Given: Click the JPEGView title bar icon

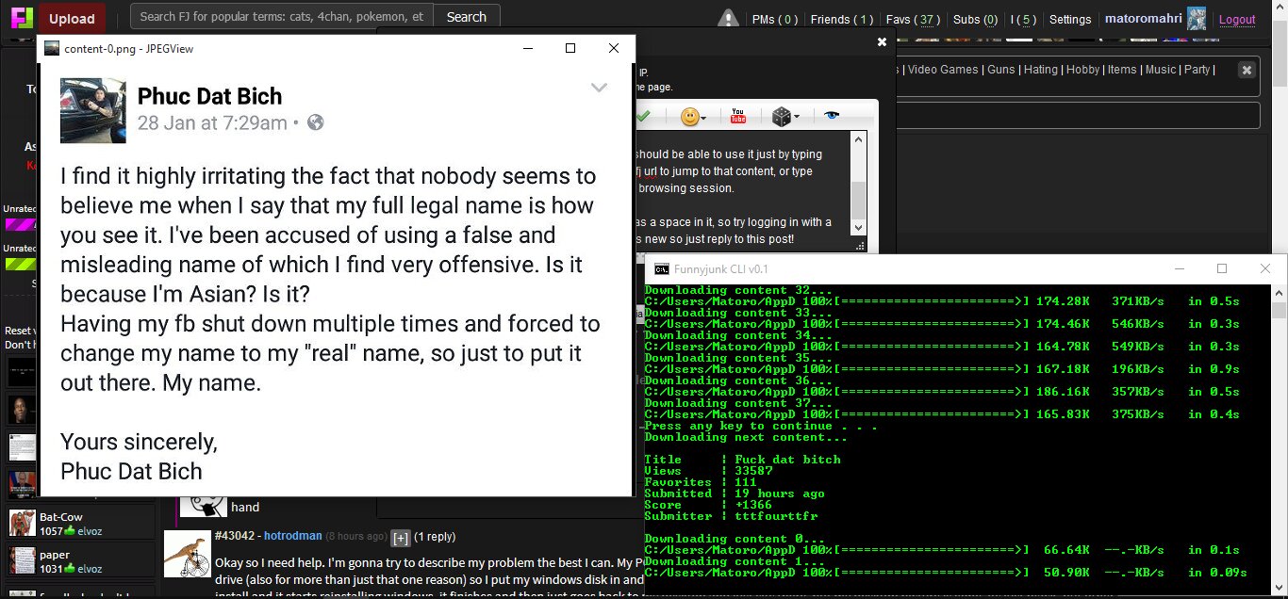Looking at the screenshot, I should [52, 48].
